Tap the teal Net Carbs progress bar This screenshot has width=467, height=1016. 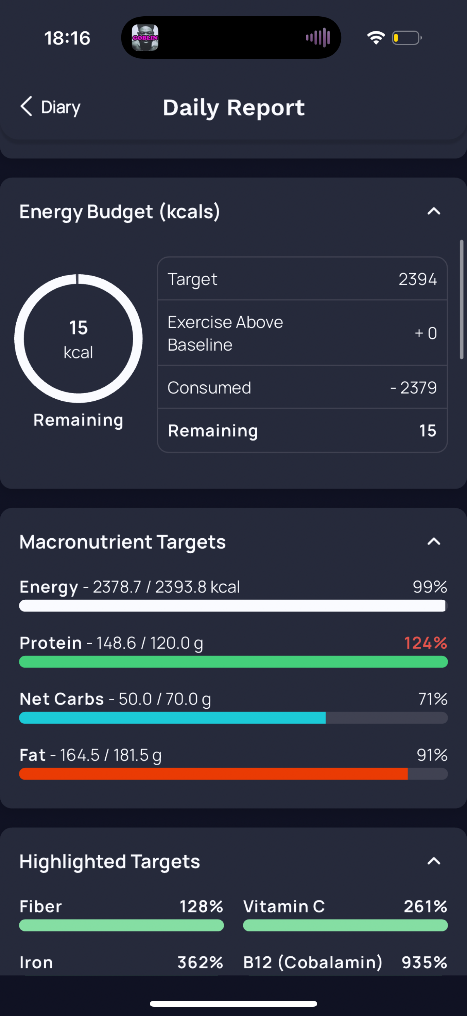point(233,718)
